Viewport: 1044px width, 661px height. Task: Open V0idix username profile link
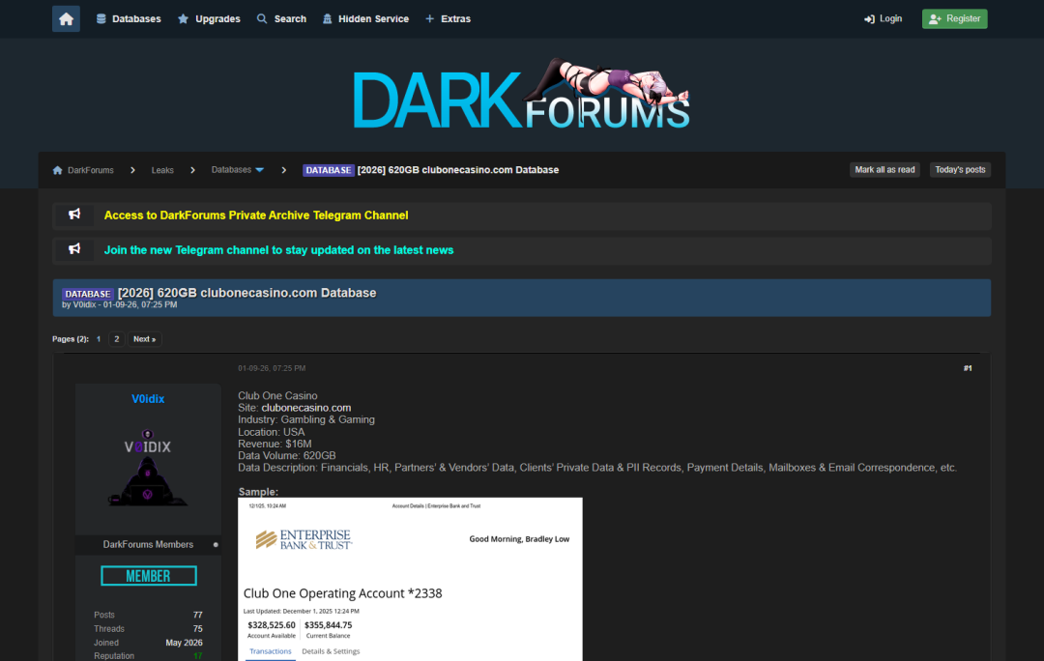(x=148, y=399)
